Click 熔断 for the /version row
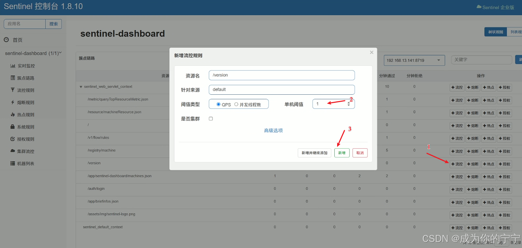 [x=473, y=164]
